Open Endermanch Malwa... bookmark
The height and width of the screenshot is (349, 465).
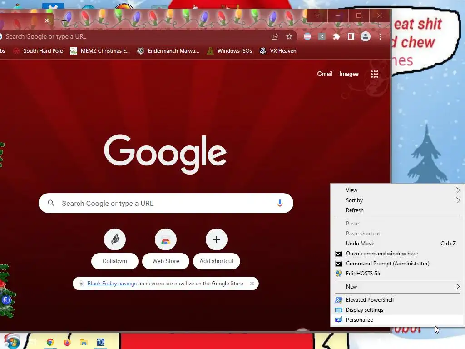pos(168,51)
